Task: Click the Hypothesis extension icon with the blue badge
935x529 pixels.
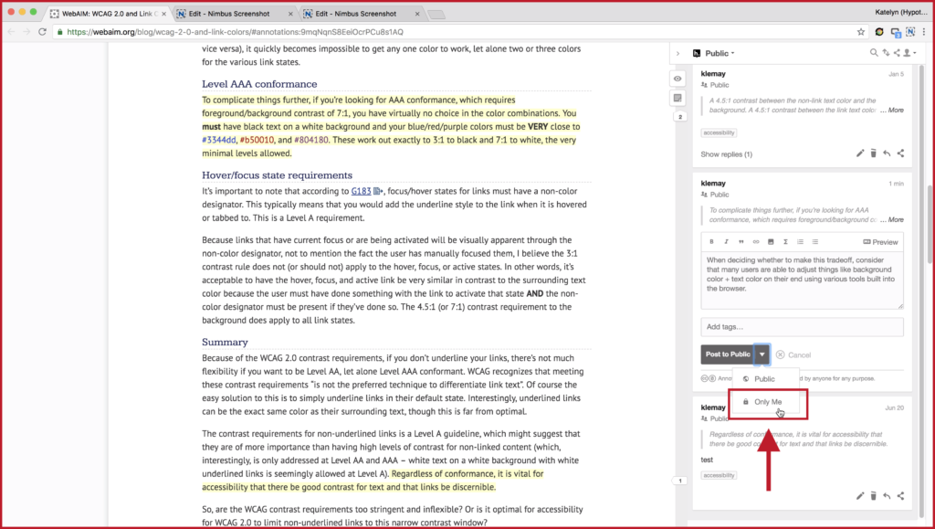Action: (895, 32)
